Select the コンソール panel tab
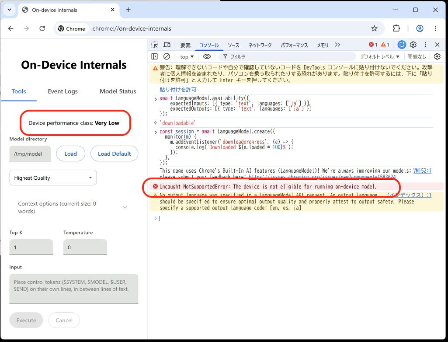Screen dimensions: 448x342 (209, 45)
